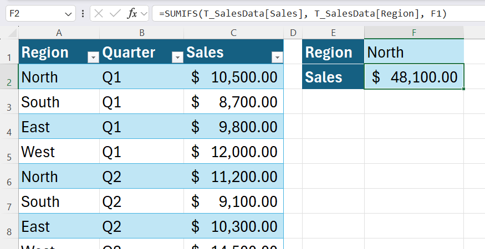The height and width of the screenshot is (249, 485).
Task: Expand the Name Box dropdown arrow
Action: [x=68, y=14]
